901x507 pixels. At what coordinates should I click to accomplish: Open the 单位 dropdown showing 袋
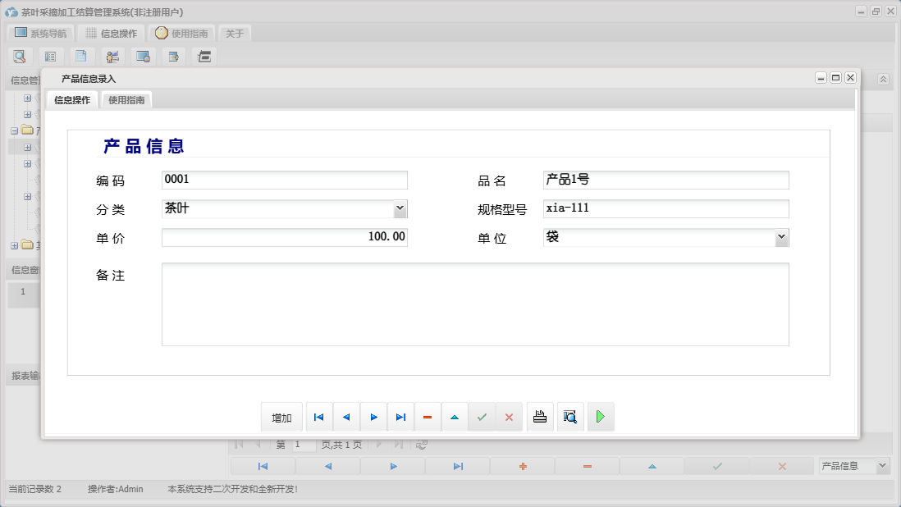tap(781, 238)
